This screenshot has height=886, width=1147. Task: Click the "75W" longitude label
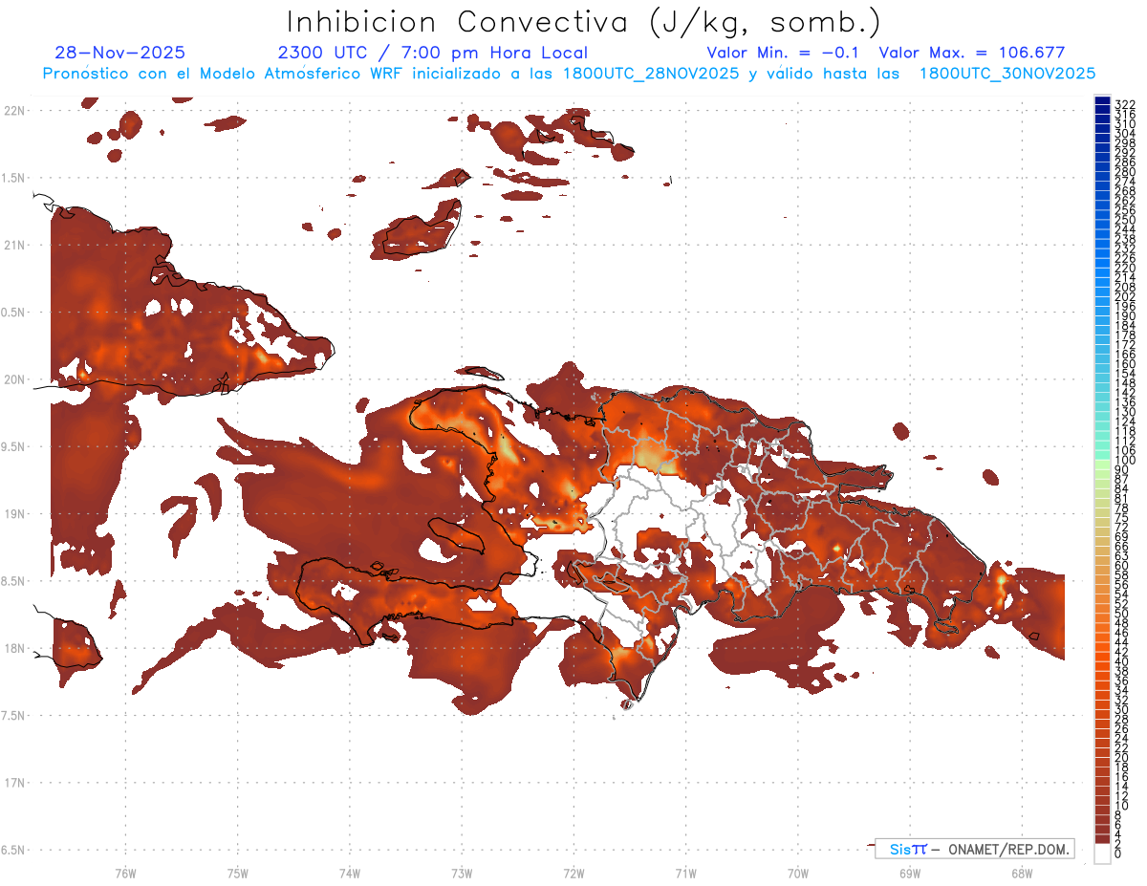pos(237,873)
